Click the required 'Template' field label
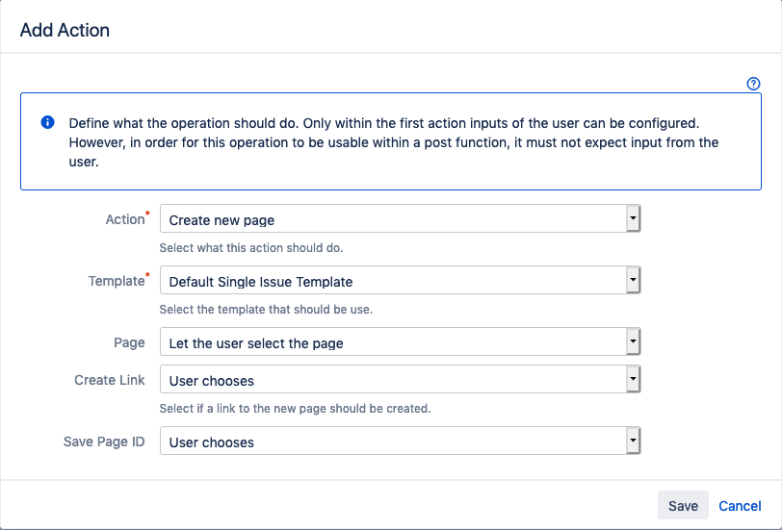 tap(115, 281)
